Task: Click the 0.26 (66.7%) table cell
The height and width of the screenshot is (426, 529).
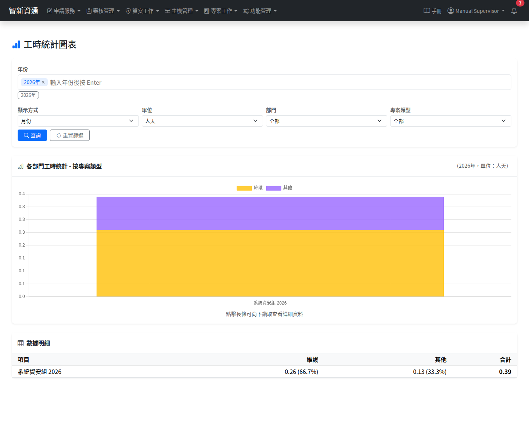Action: (301, 372)
